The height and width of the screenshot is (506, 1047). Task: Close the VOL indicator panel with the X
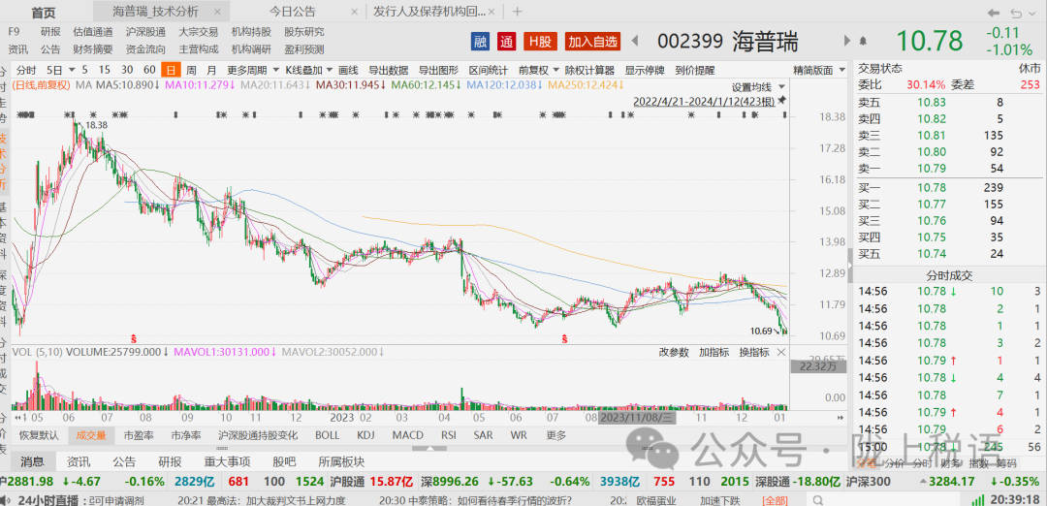click(781, 352)
